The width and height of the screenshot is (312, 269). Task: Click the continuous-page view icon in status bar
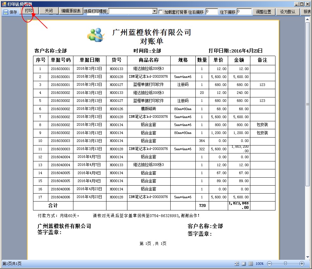[251, 264]
